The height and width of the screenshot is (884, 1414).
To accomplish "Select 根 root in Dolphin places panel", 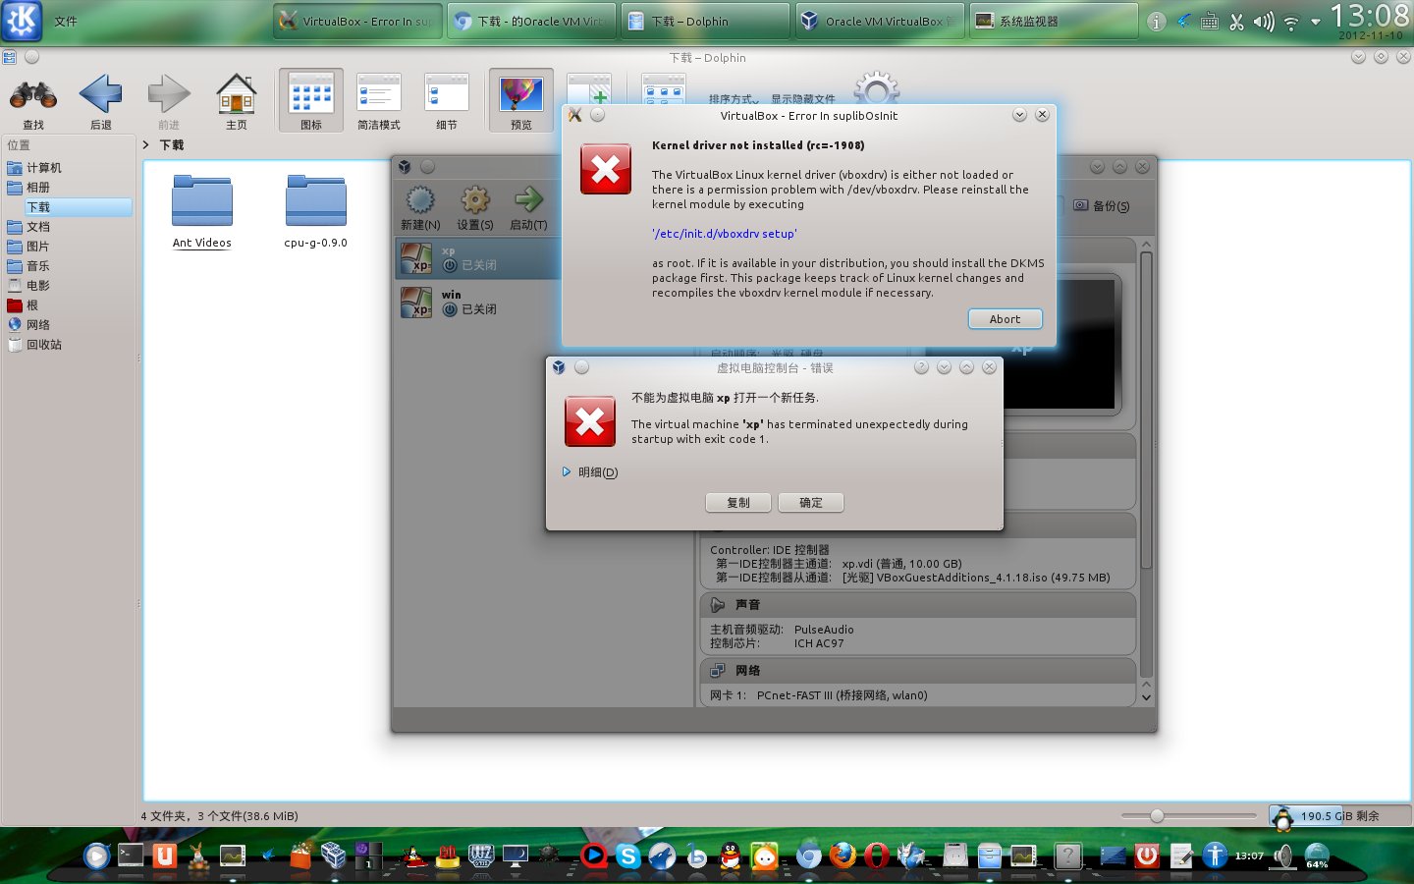I will point(69,305).
